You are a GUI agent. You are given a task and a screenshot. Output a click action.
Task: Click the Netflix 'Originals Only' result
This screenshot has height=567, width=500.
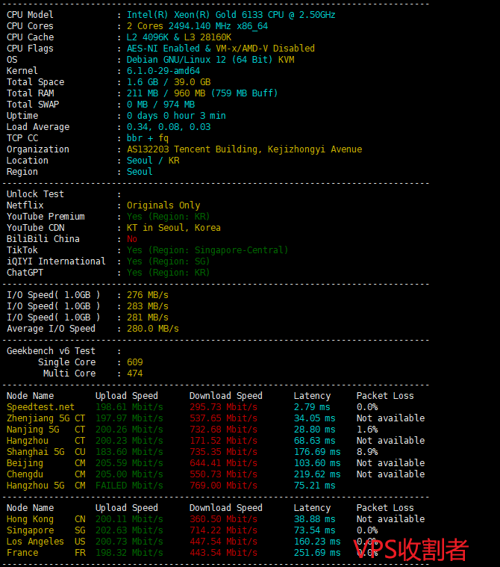[163, 205]
